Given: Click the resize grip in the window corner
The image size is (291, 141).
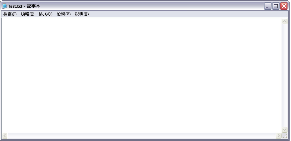Looking at the screenshot, I should click(x=285, y=136).
